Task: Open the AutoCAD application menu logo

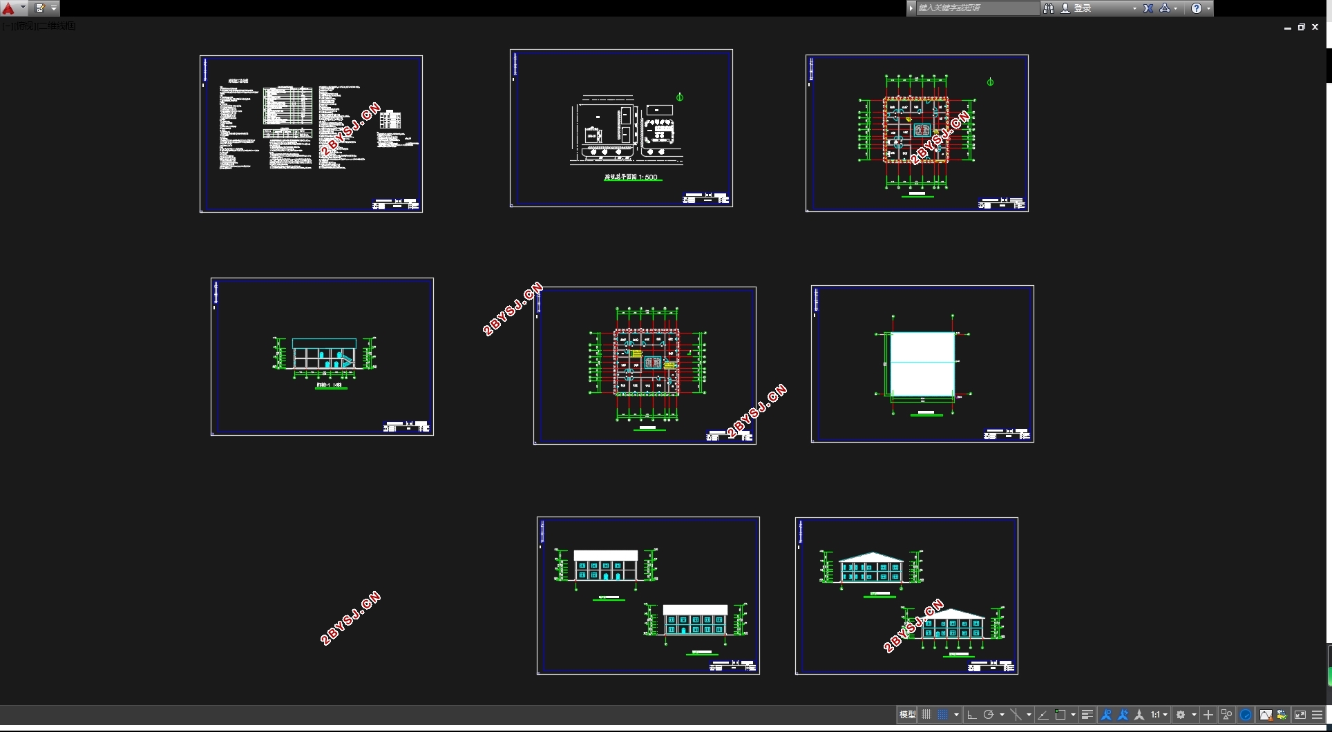Action: tap(8, 8)
